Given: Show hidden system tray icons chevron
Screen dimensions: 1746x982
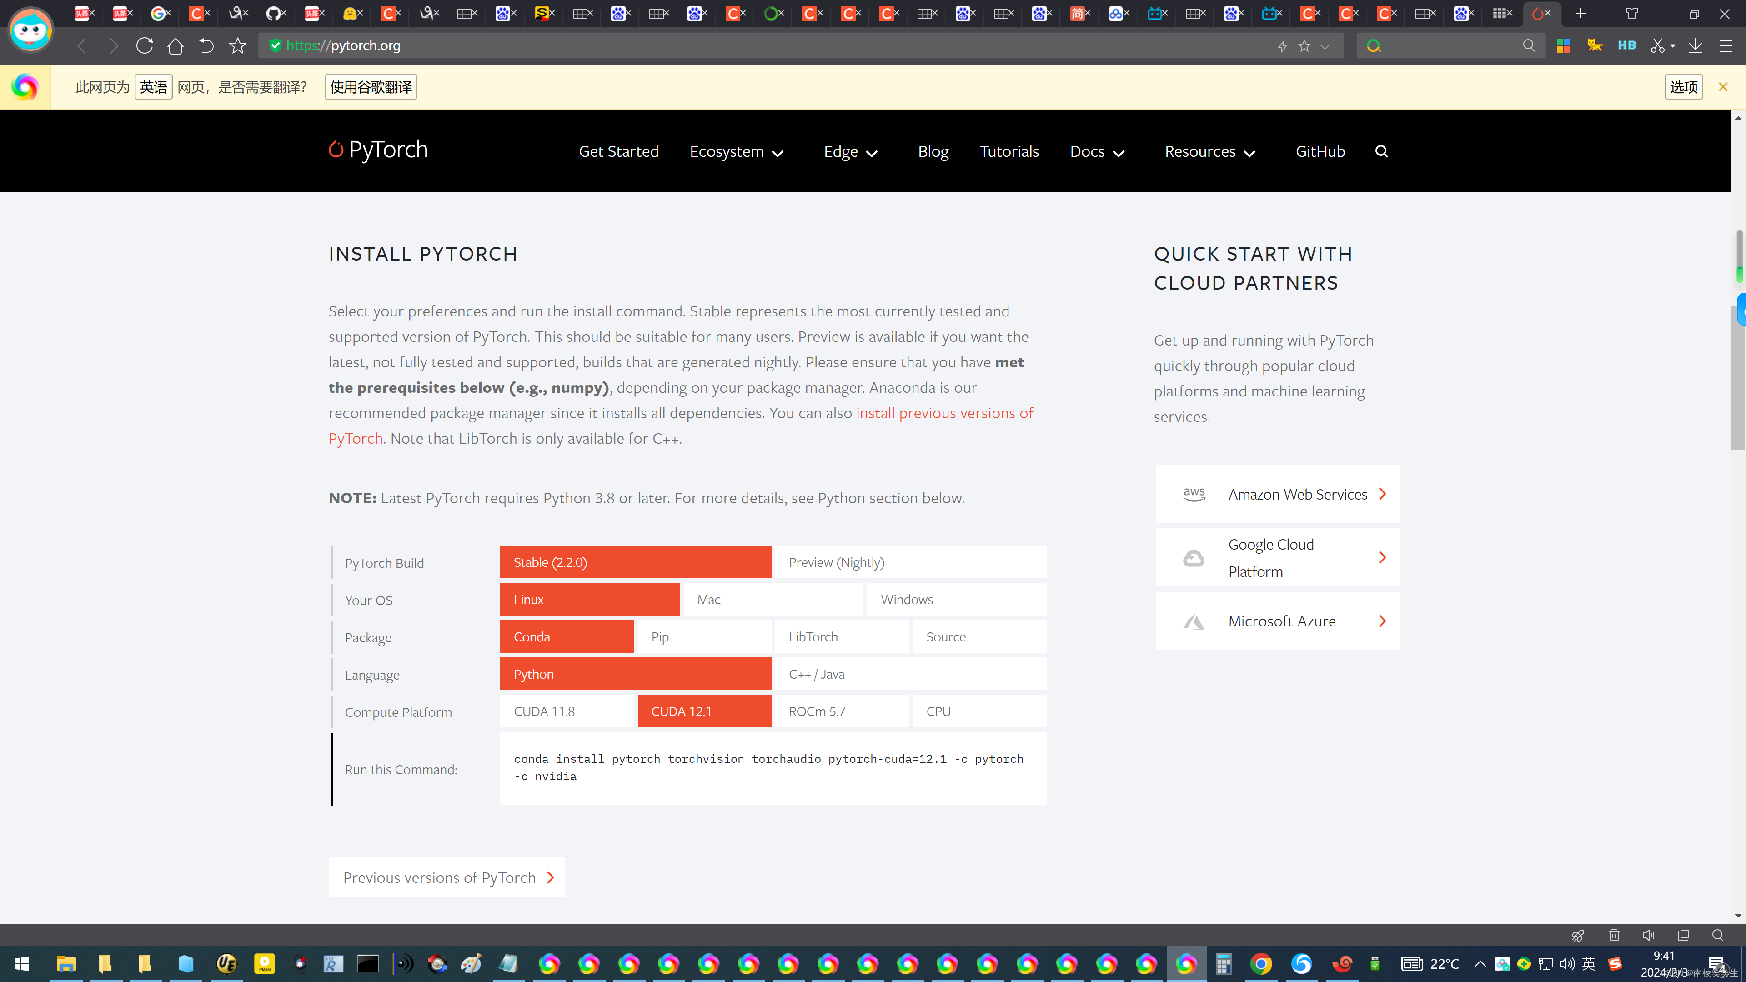Looking at the screenshot, I should point(1480,964).
